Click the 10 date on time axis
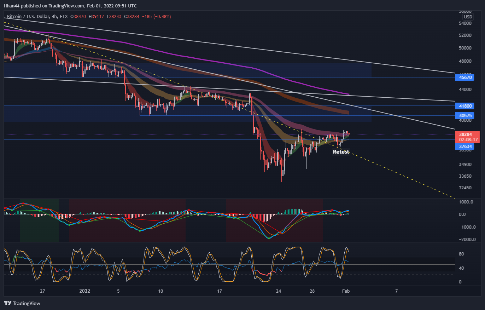The image size is (485, 310). point(160,291)
